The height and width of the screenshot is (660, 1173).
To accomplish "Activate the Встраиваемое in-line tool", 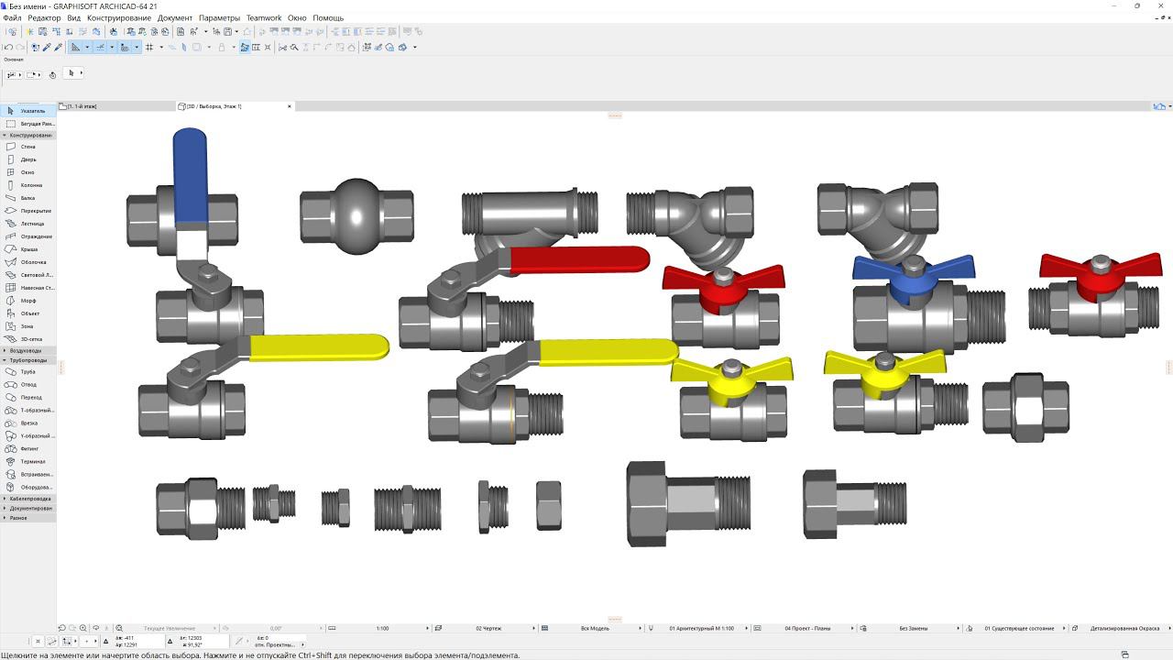I will [27, 475].
